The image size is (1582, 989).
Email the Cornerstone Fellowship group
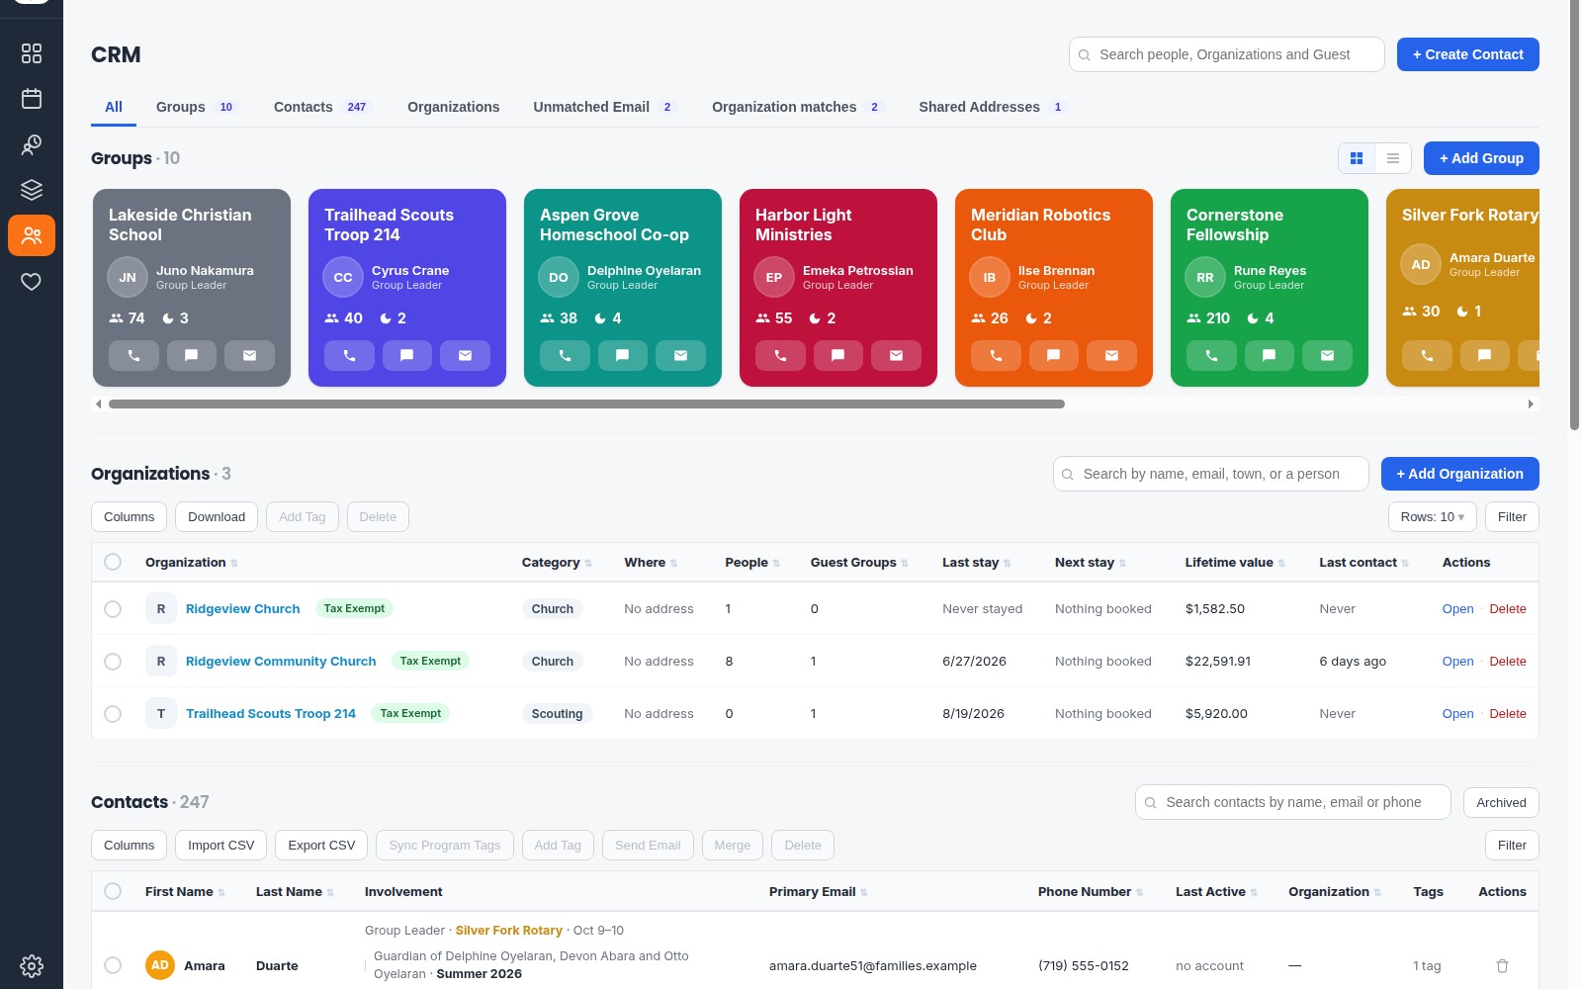pyautogui.click(x=1327, y=355)
